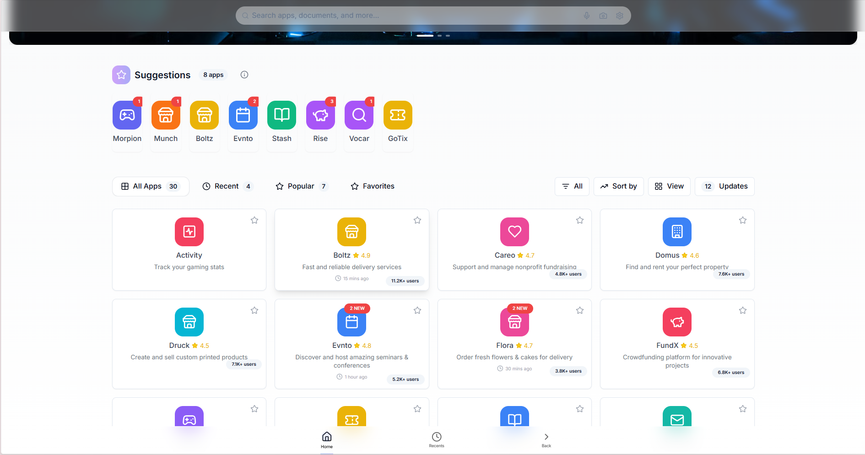Click the Suggestions heading text
The image size is (865, 455).
[x=162, y=75]
